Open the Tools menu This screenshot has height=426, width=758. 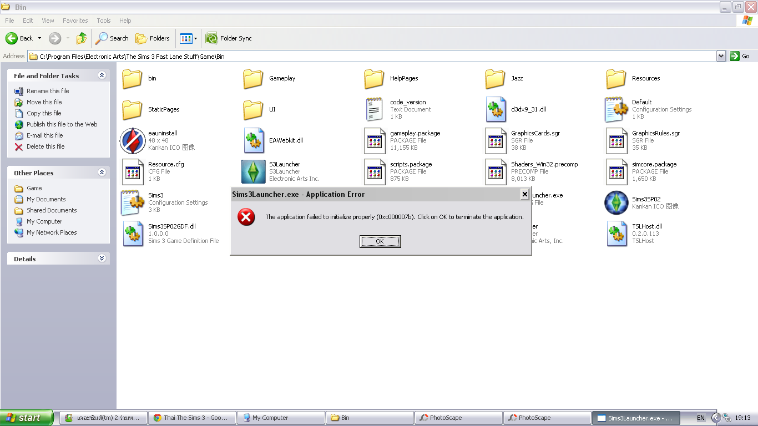click(104, 21)
